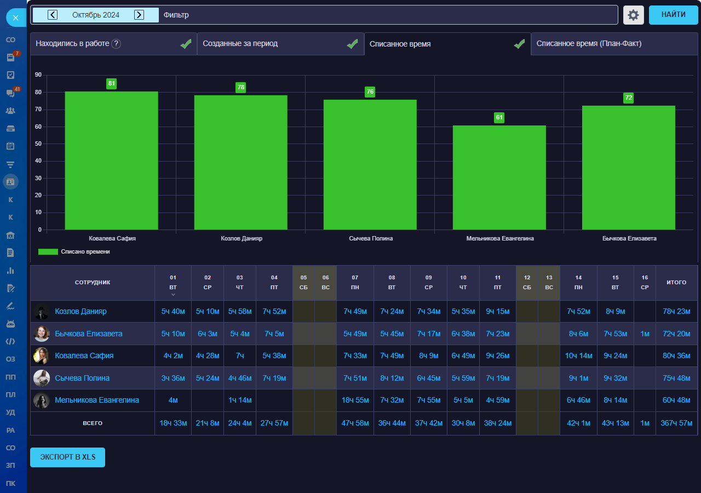This screenshot has height=493, width=701.
Task: Open the chat messages sidebar icon
Action: coord(10,93)
